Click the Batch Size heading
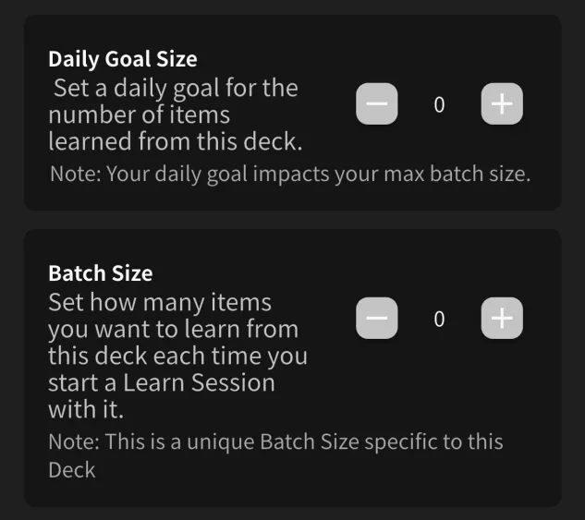 click(x=100, y=273)
